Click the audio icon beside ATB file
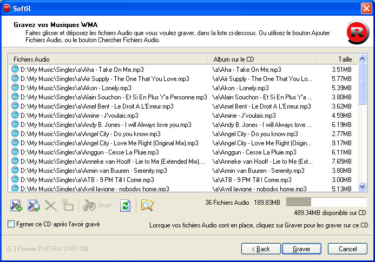This screenshot has height=262, width=375. click(x=15, y=179)
